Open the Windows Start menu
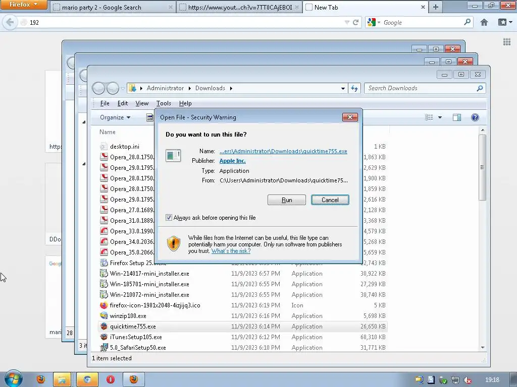This screenshot has width=517, height=387. point(13,379)
